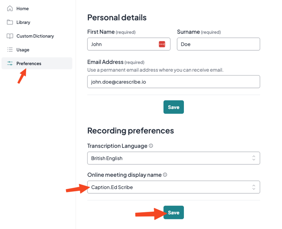Image resolution: width=282 pixels, height=229 pixels.
Task: Click the chevron arrows on British English selector
Action: tap(254, 158)
